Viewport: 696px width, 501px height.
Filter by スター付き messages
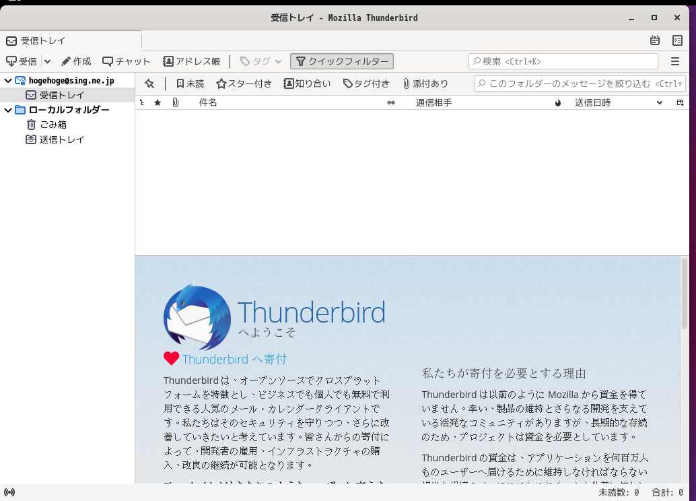pos(244,83)
